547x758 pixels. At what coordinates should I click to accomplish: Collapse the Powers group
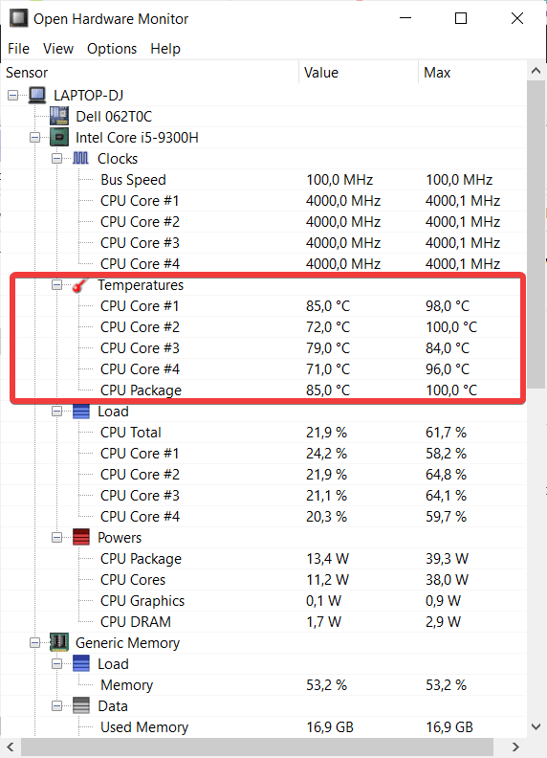pos(57,538)
